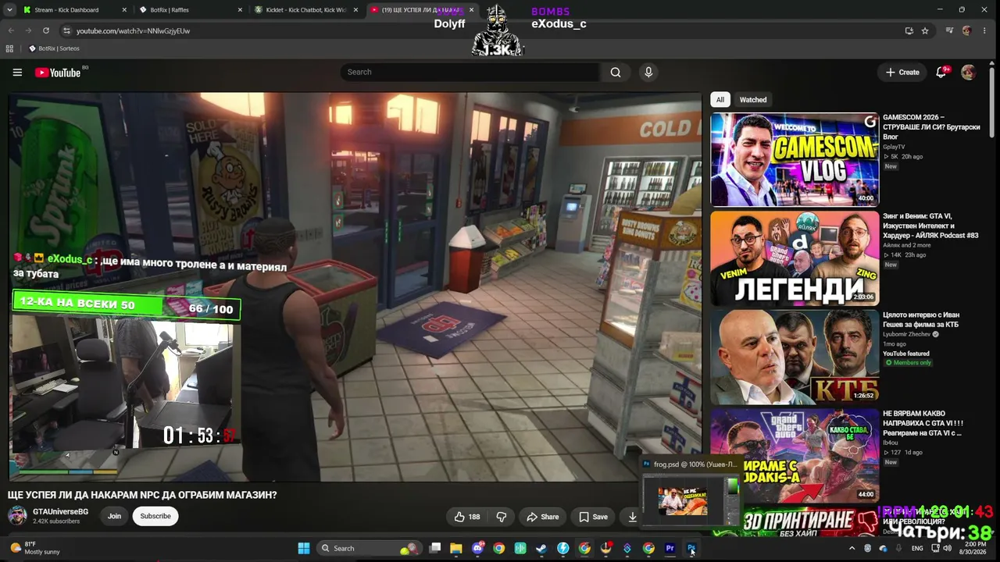
Task: Go to the YouTube home logo
Action: [58, 73]
